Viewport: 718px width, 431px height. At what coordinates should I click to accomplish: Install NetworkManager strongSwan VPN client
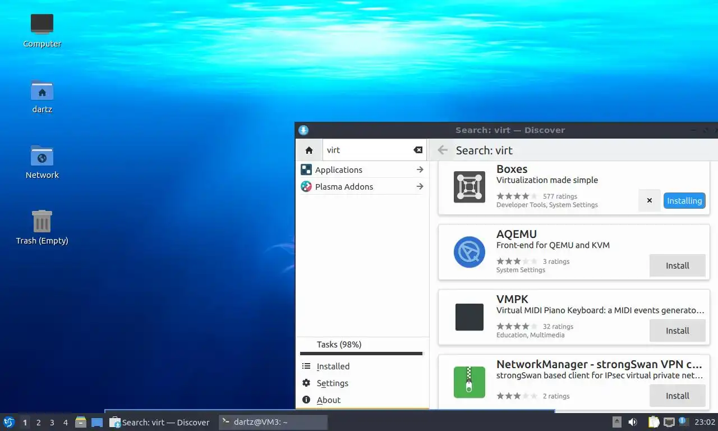(677, 396)
